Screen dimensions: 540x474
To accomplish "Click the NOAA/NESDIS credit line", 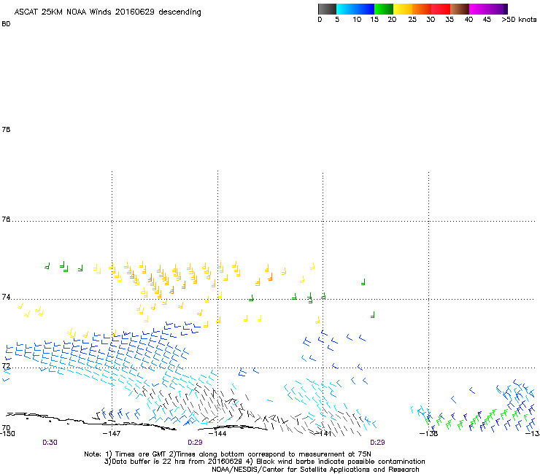I will pos(315,470).
